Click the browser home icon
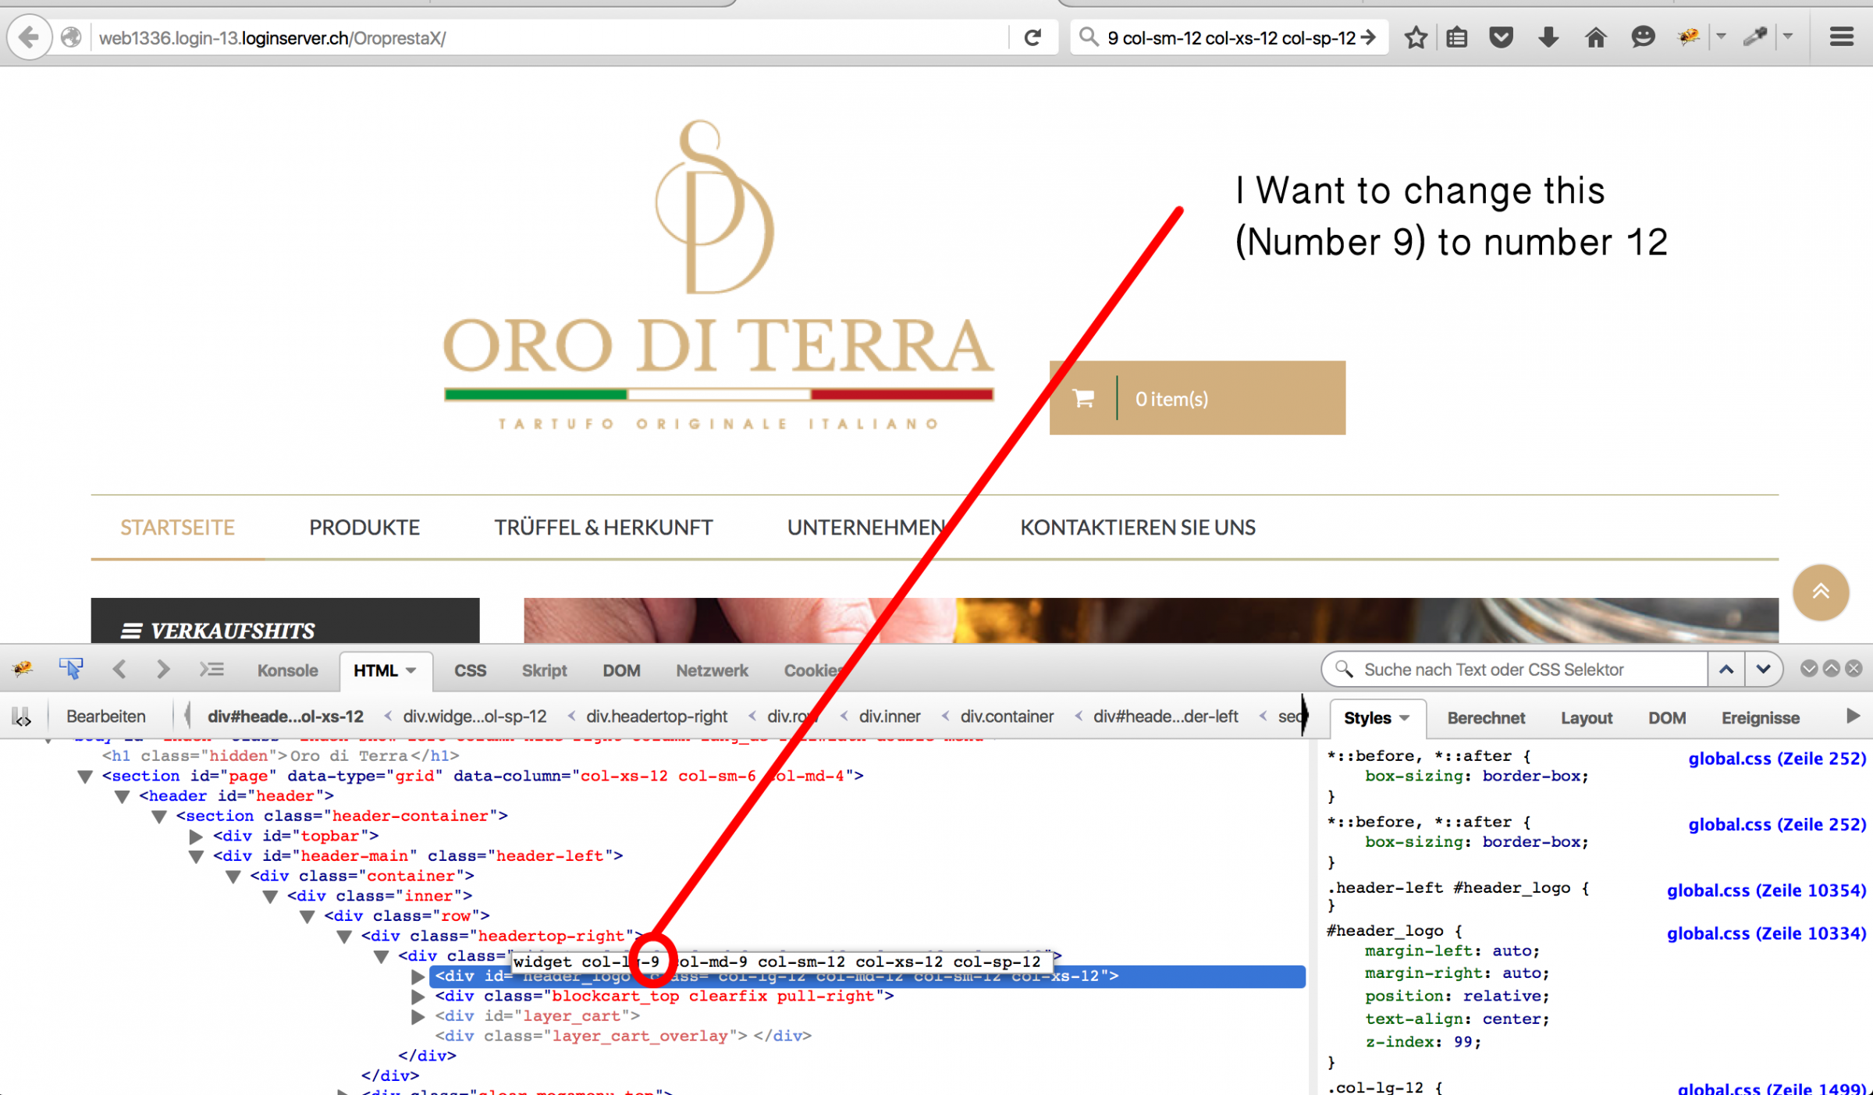 click(x=1595, y=37)
